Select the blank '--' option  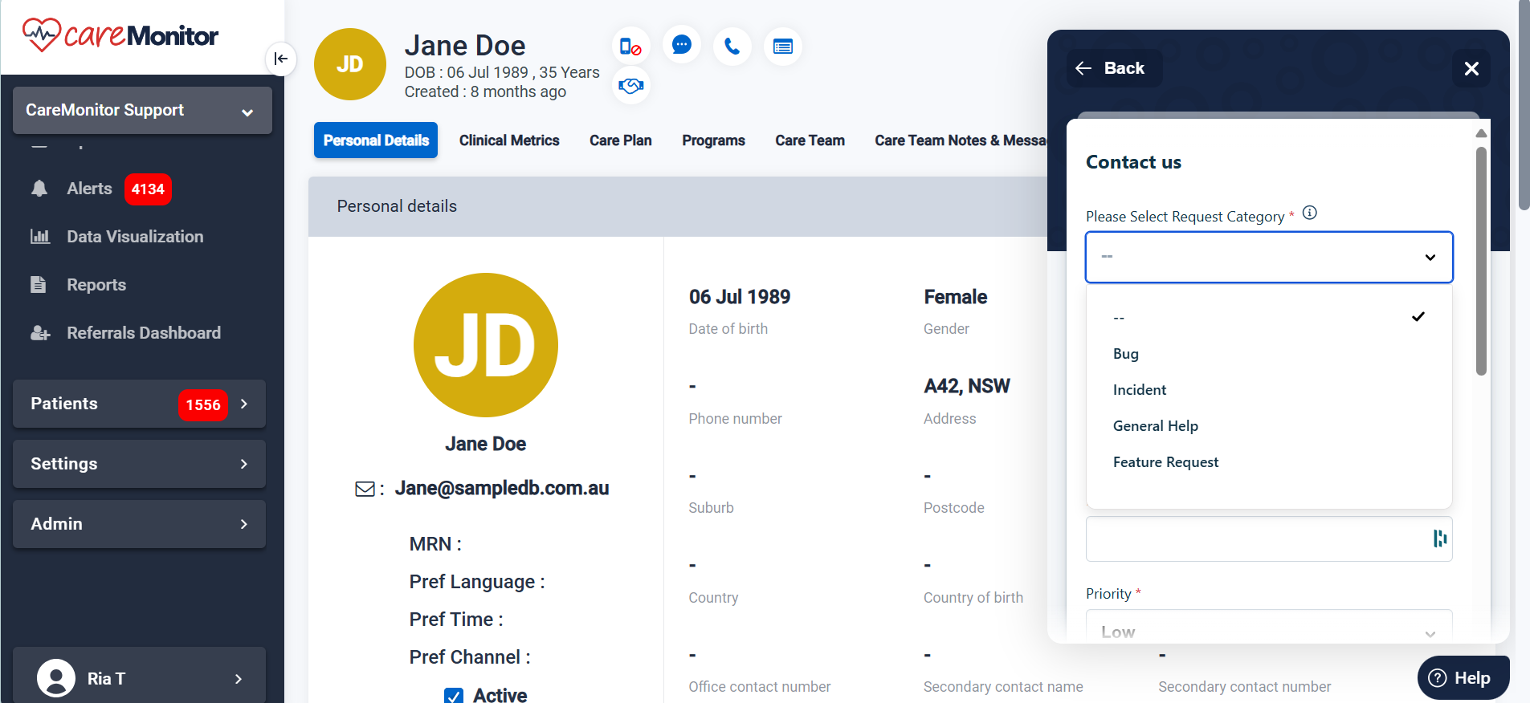(x=1269, y=317)
